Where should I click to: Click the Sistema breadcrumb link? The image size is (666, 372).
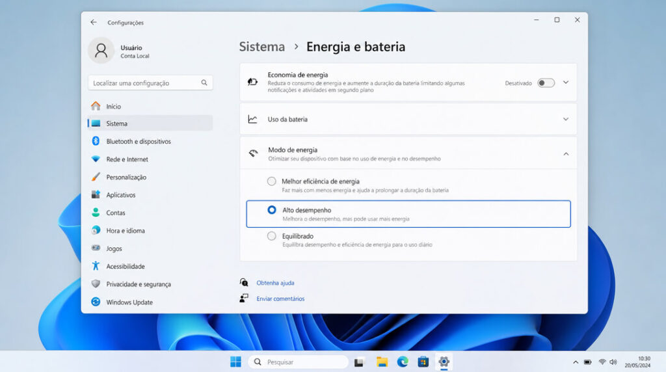(261, 47)
